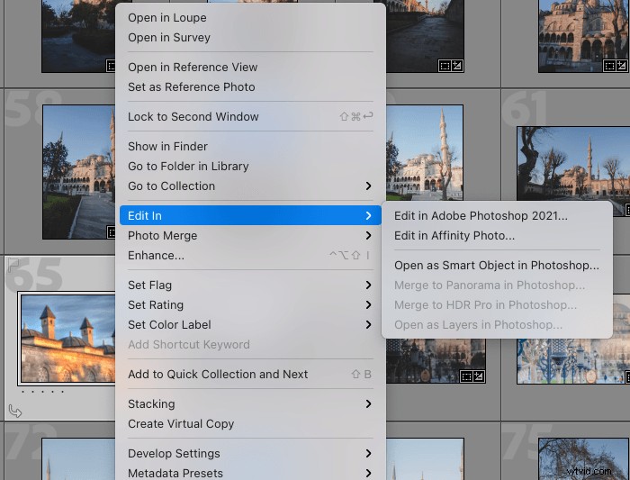Viewport: 630px width, 480px height.
Task: Select the top-right mosque facade thumbnail
Action: 584,36
